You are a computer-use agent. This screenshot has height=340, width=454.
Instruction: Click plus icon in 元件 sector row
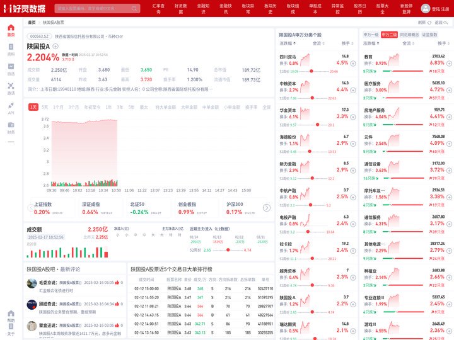[449, 144]
